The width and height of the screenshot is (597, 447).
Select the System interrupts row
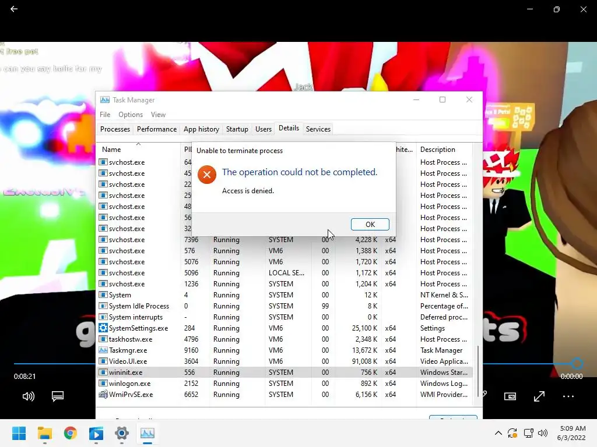coord(285,317)
